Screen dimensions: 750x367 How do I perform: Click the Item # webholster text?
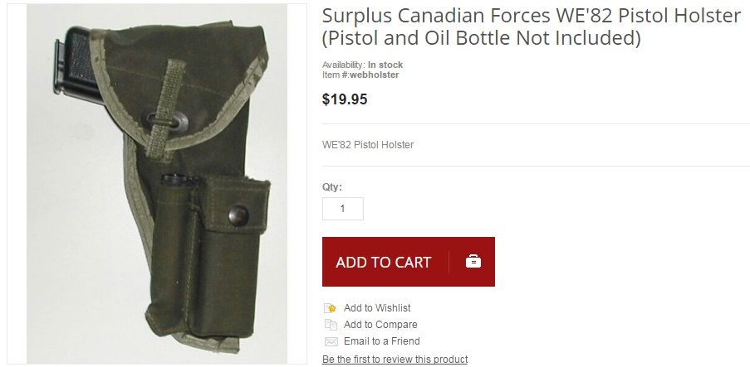pyautogui.click(x=360, y=75)
